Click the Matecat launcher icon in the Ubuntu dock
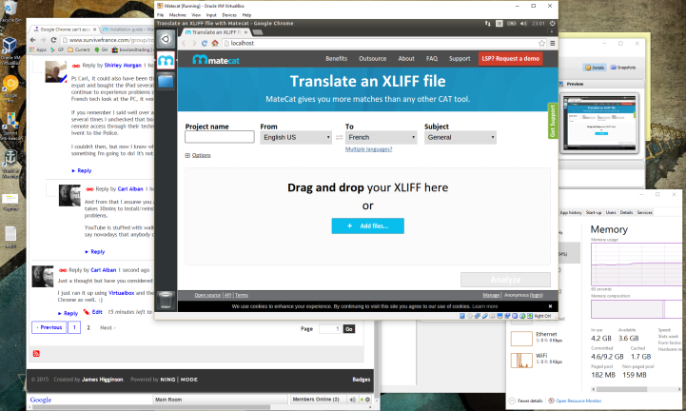The width and height of the screenshot is (686, 411). pyautogui.click(x=166, y=60)
